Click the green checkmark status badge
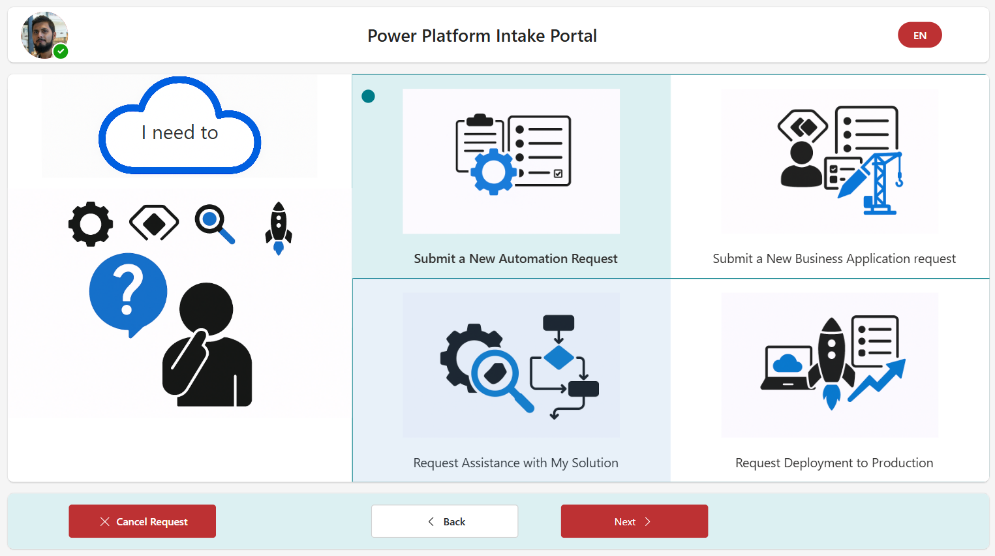The height and width of the screenshot is (556, 995). click(61, 52)
